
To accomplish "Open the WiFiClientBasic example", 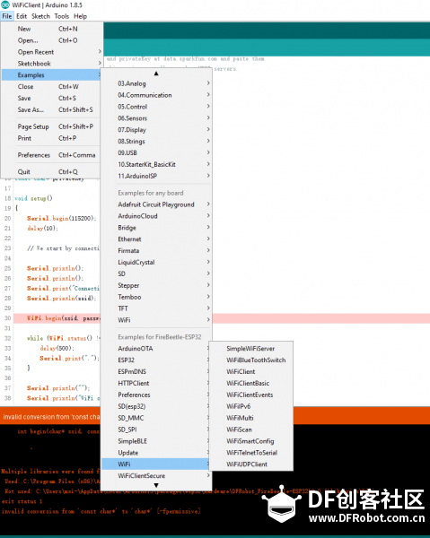I will [251, 383].
